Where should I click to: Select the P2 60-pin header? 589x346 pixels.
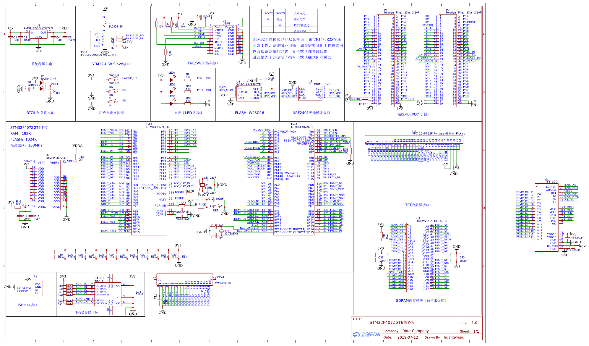[447, 61]
